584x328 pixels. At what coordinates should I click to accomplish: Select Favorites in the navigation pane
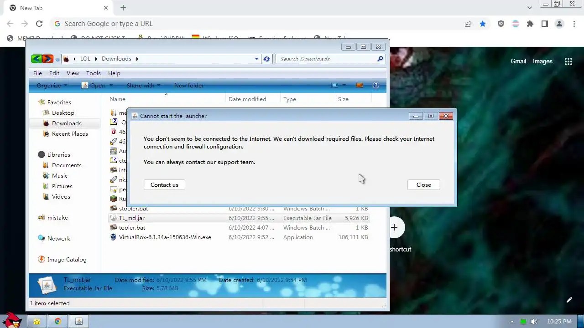(x=59, y=102)
